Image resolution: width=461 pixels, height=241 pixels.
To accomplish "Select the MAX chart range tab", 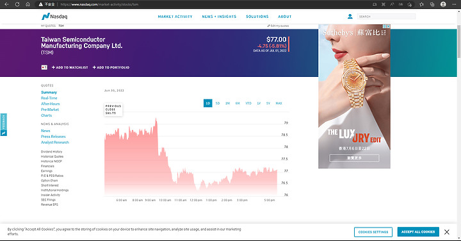I will 279,103.
